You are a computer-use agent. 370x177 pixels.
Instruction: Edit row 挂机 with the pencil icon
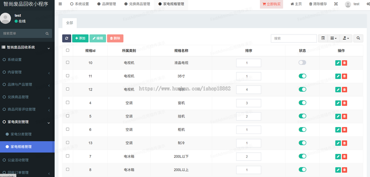click(338, 116)
